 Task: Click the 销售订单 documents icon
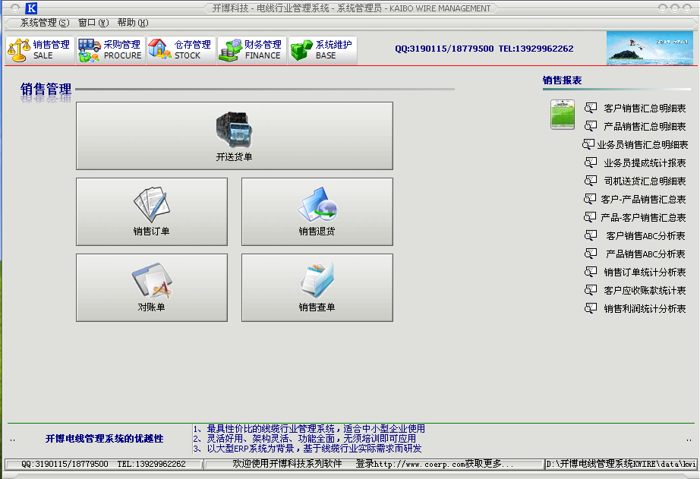point(152,204)
